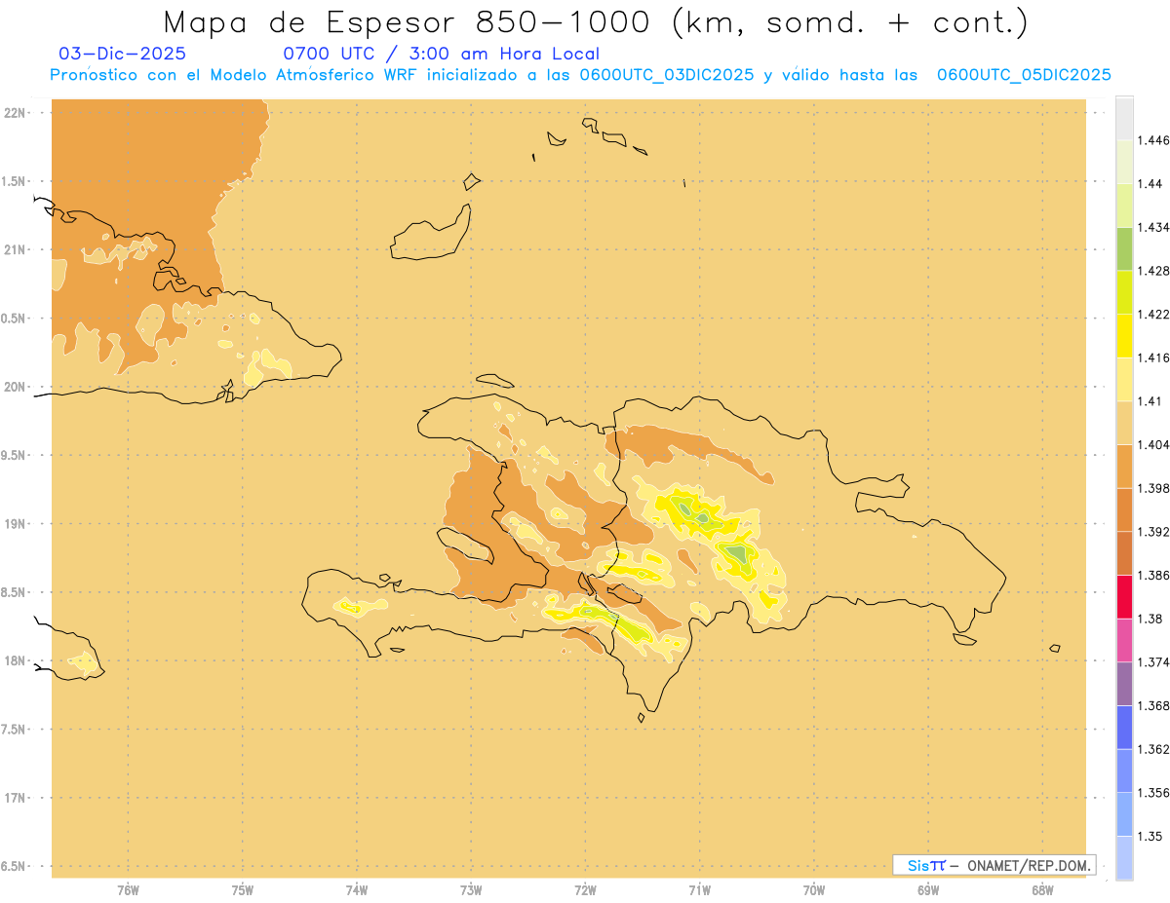Pick the orange swatch between 1.398 and 1.404
1170x903 pixels.
coord(1124,467)
